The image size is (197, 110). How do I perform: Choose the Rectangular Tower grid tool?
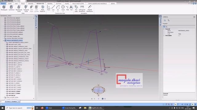[19, 9]
